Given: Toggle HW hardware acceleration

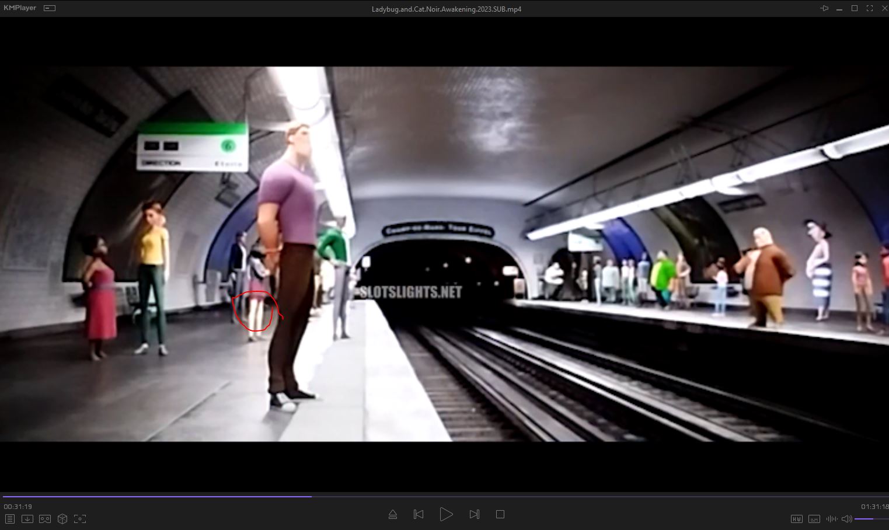Looking at the screenshot, I should point(796,519).
